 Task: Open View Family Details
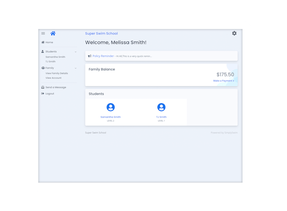57,73
